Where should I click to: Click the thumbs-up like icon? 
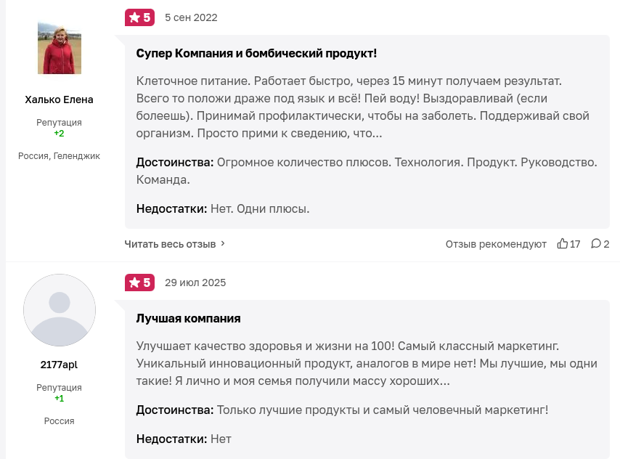(563, 244)
